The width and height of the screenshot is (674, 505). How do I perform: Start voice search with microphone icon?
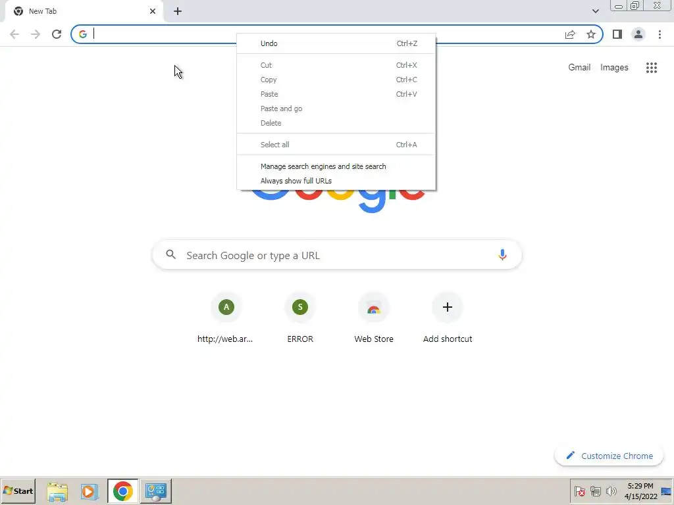pos(502,254)
